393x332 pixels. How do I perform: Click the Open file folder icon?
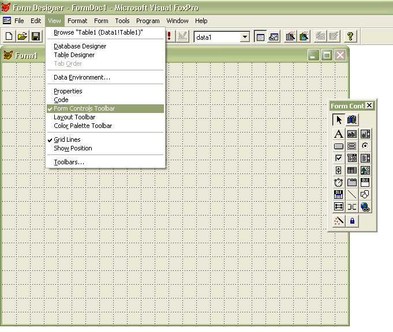(x=23, y=36)
